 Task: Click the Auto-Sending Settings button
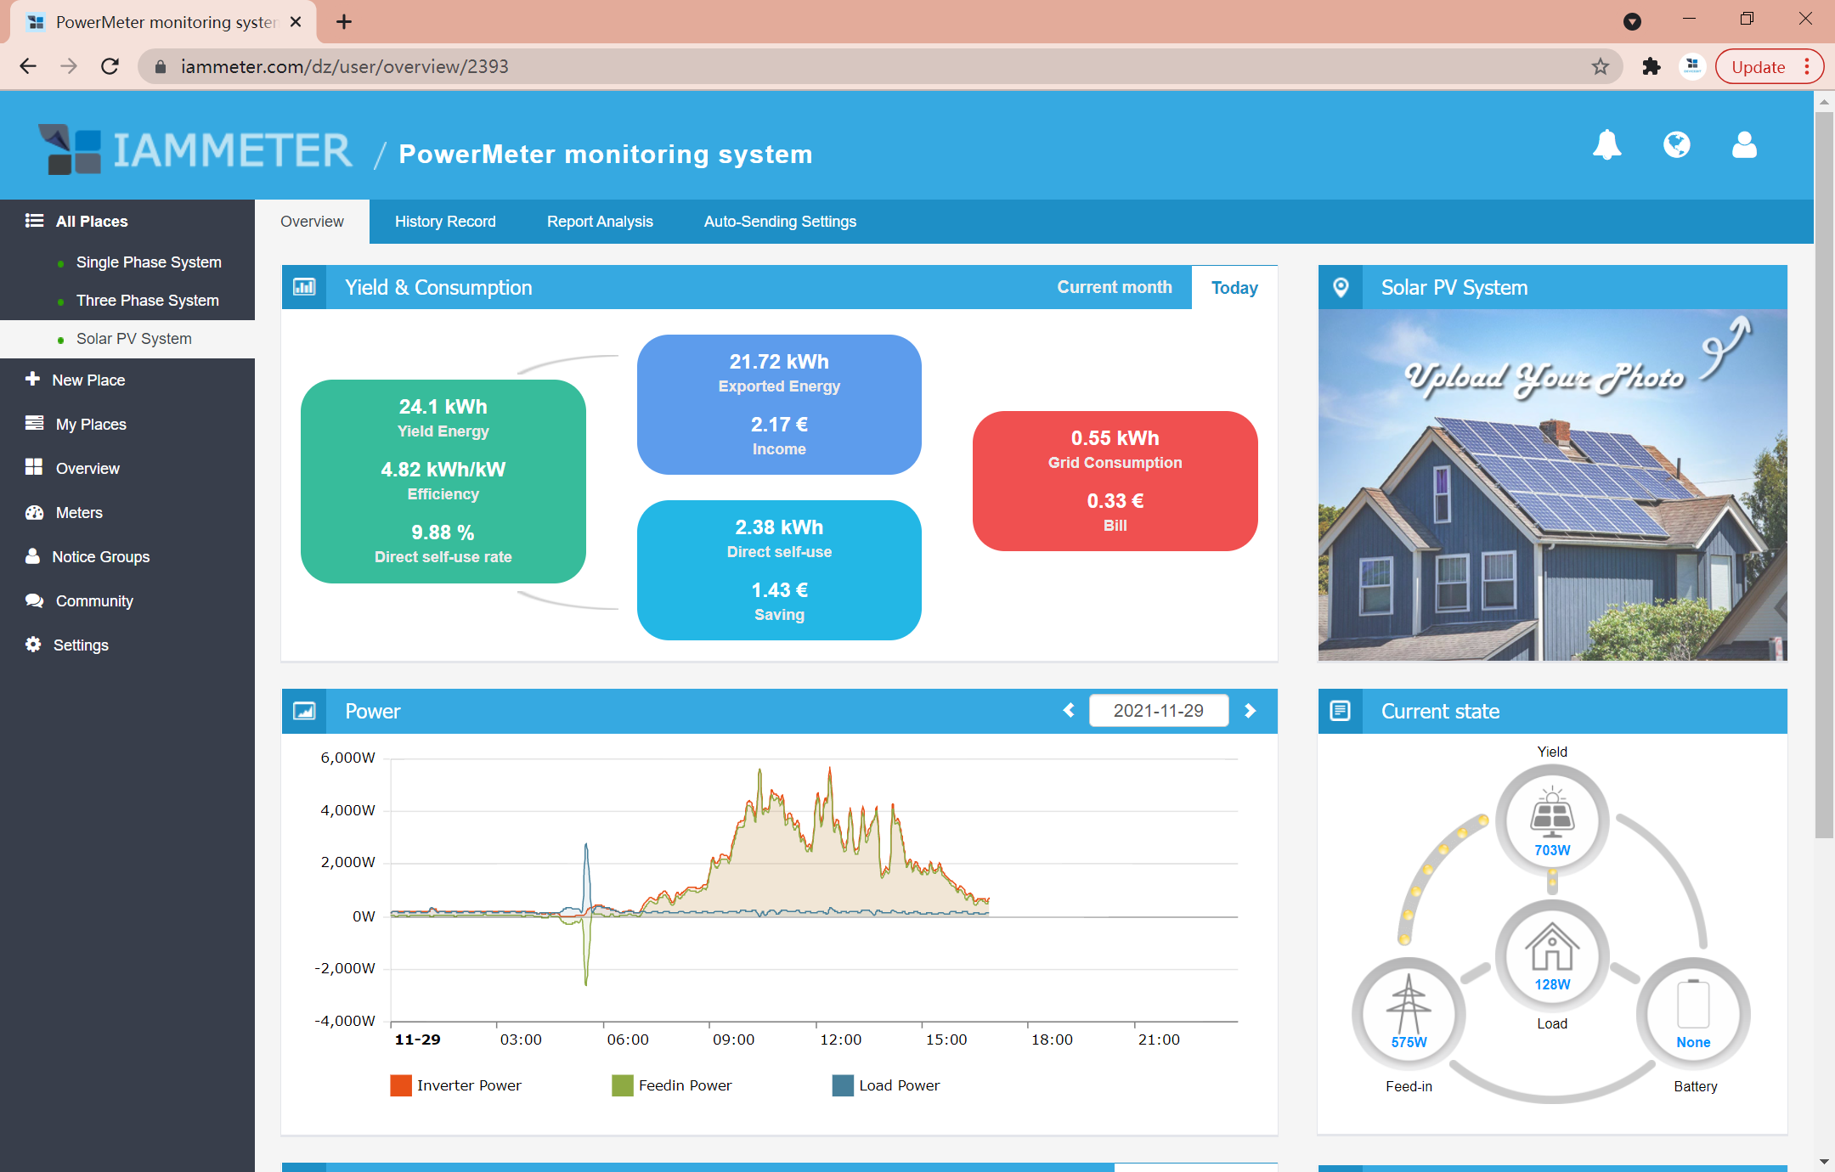click(x=780, y=221)
